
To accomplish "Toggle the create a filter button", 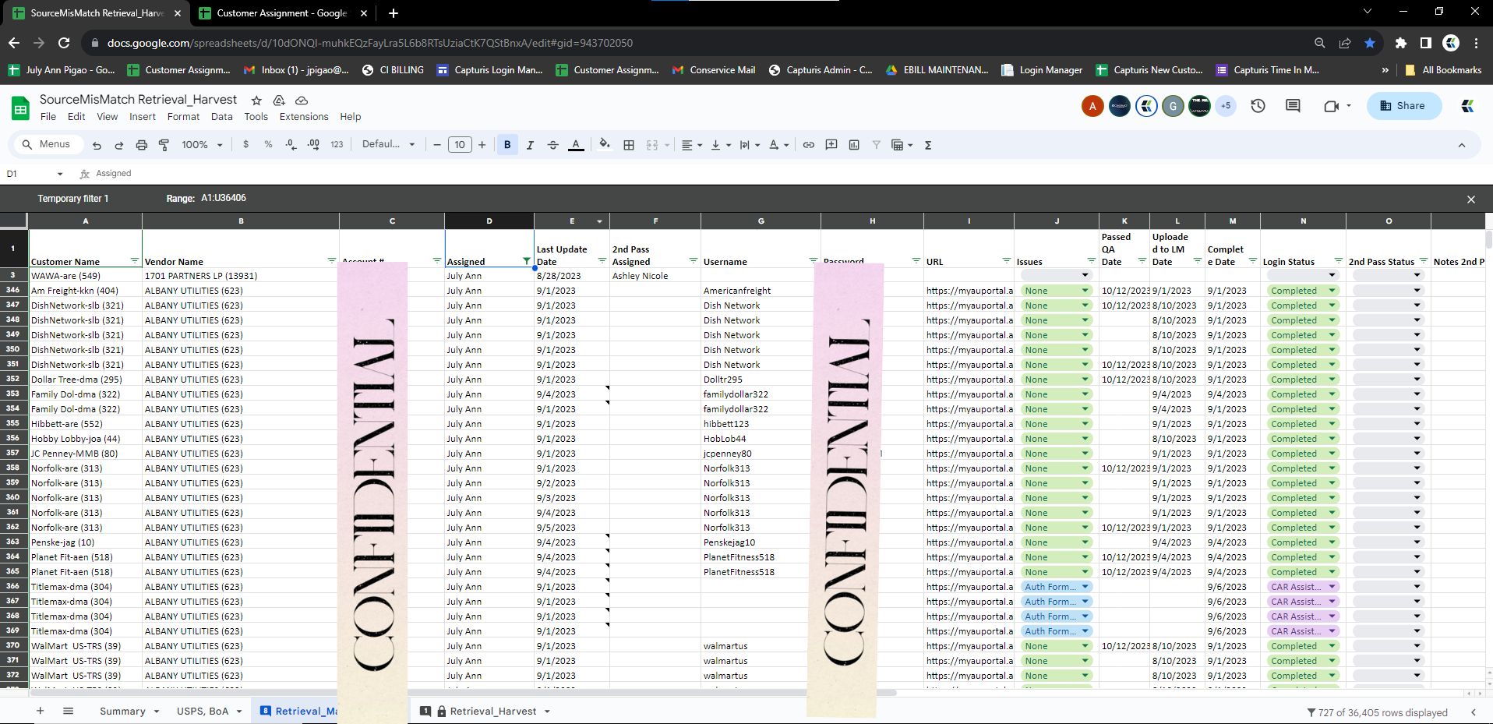I will tap(877, 145).
